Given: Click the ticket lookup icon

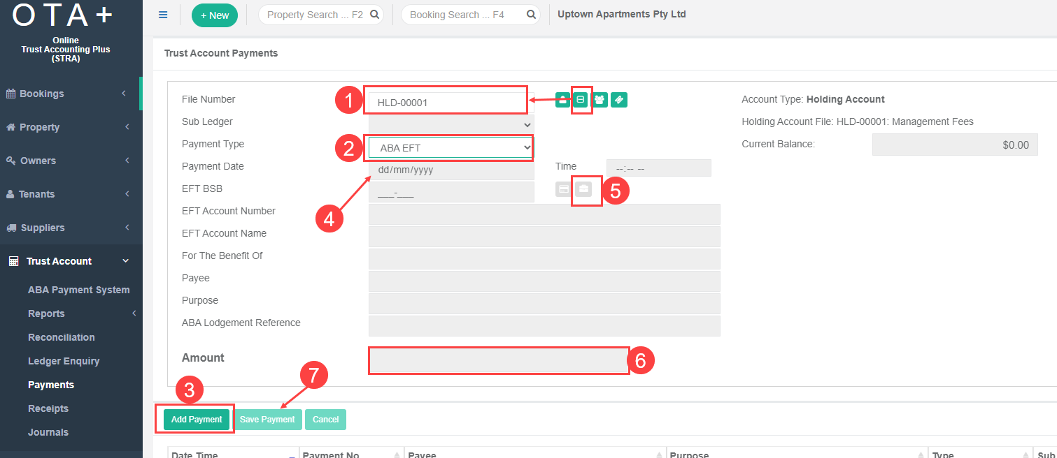Looking at the screenshot, I should click(x=618, y=100).
